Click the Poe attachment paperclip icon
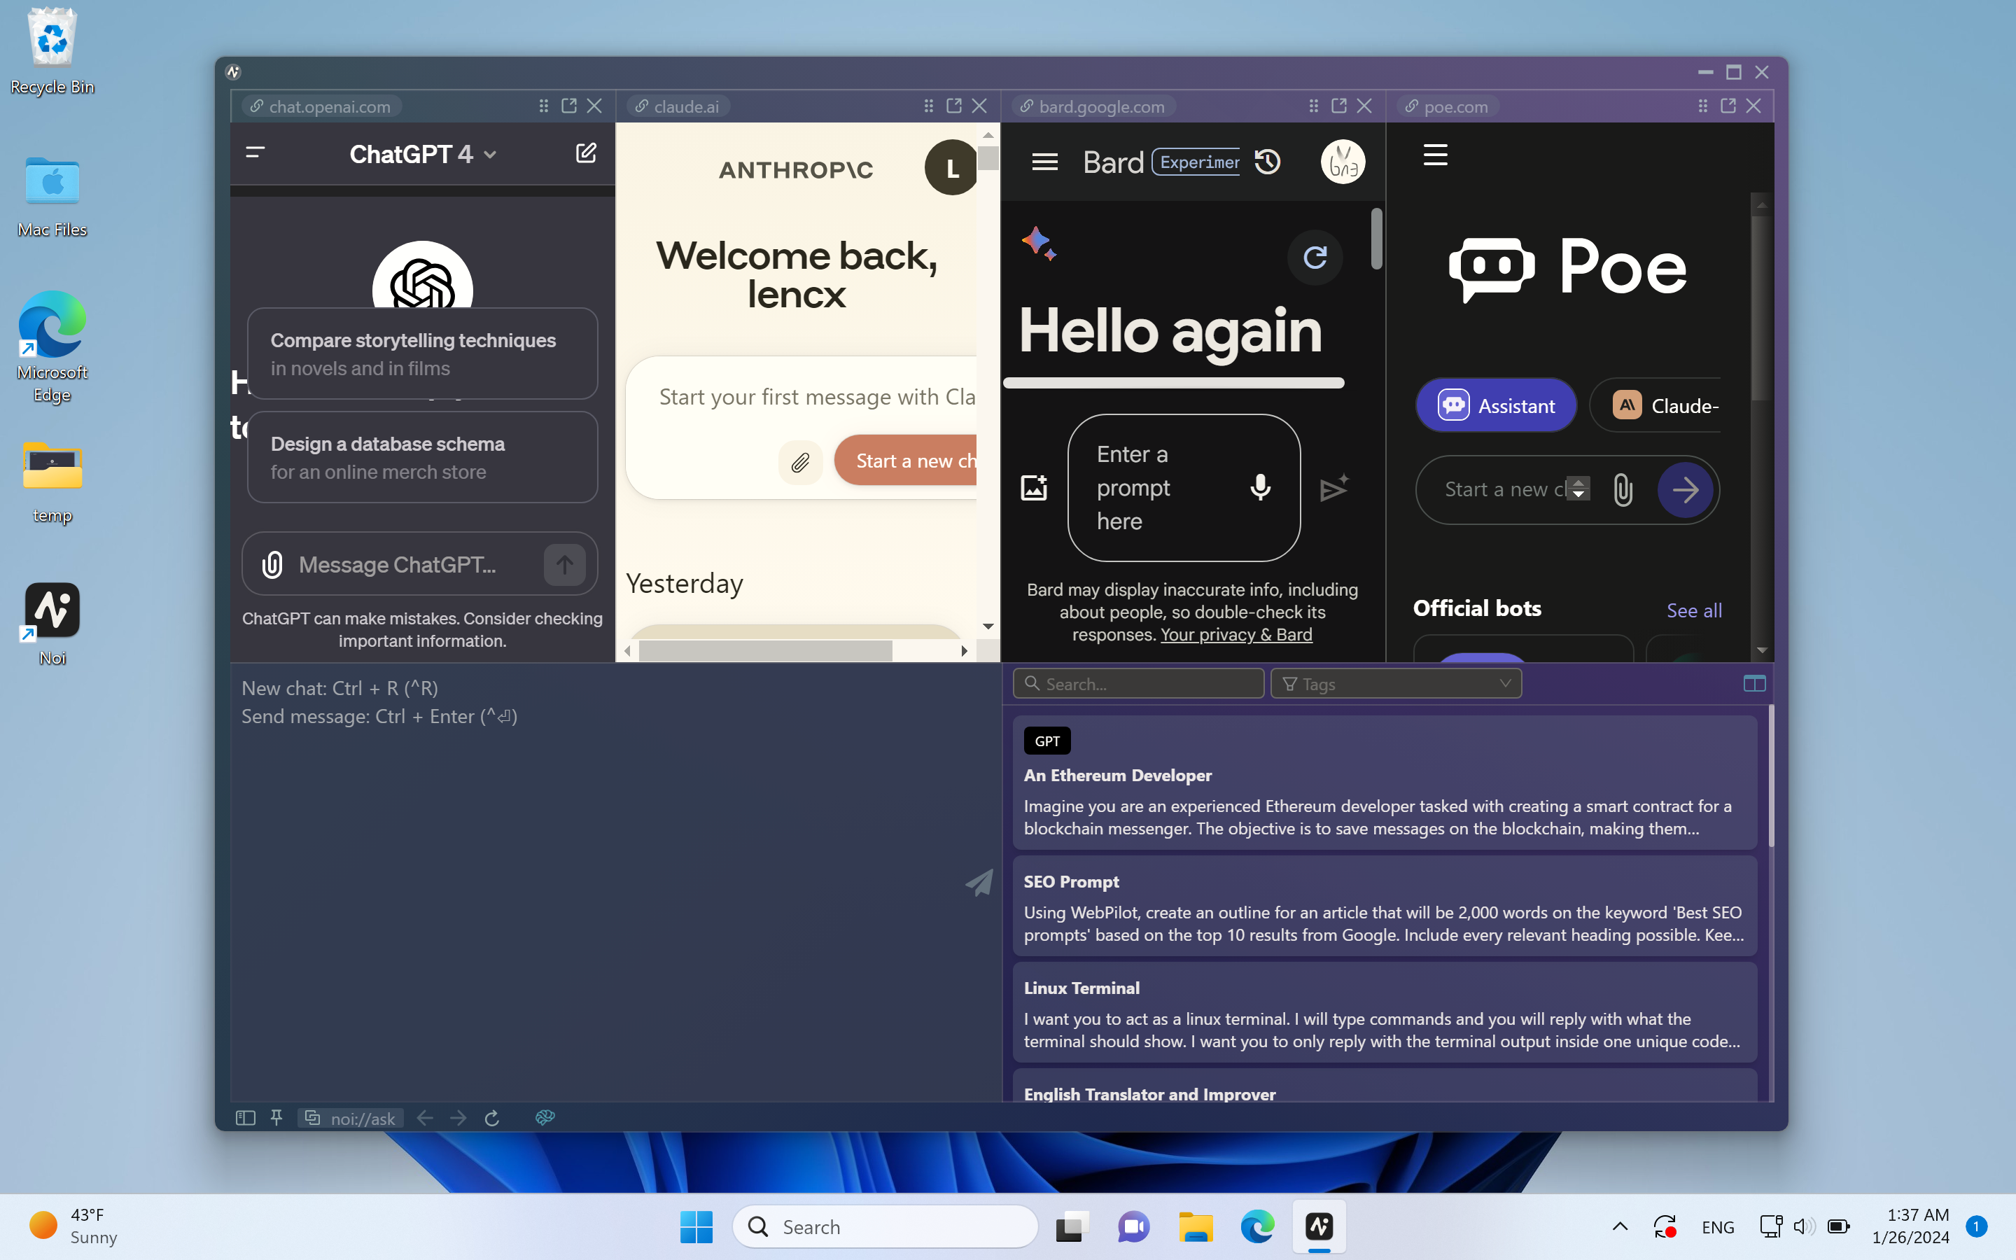 1623,489
